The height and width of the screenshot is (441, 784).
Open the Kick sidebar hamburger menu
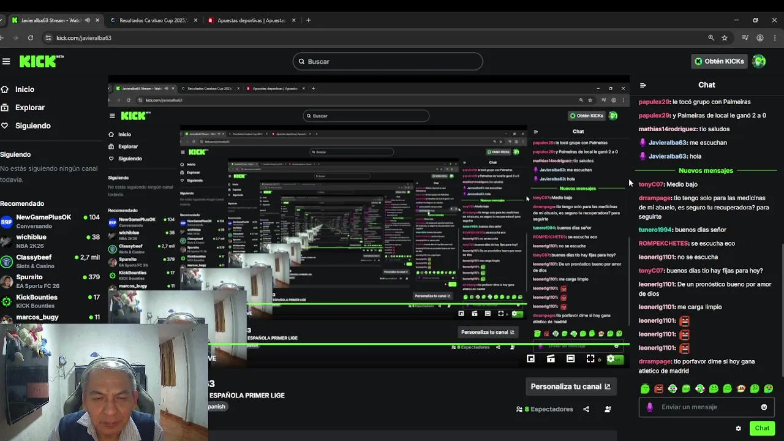pos(6,61)
